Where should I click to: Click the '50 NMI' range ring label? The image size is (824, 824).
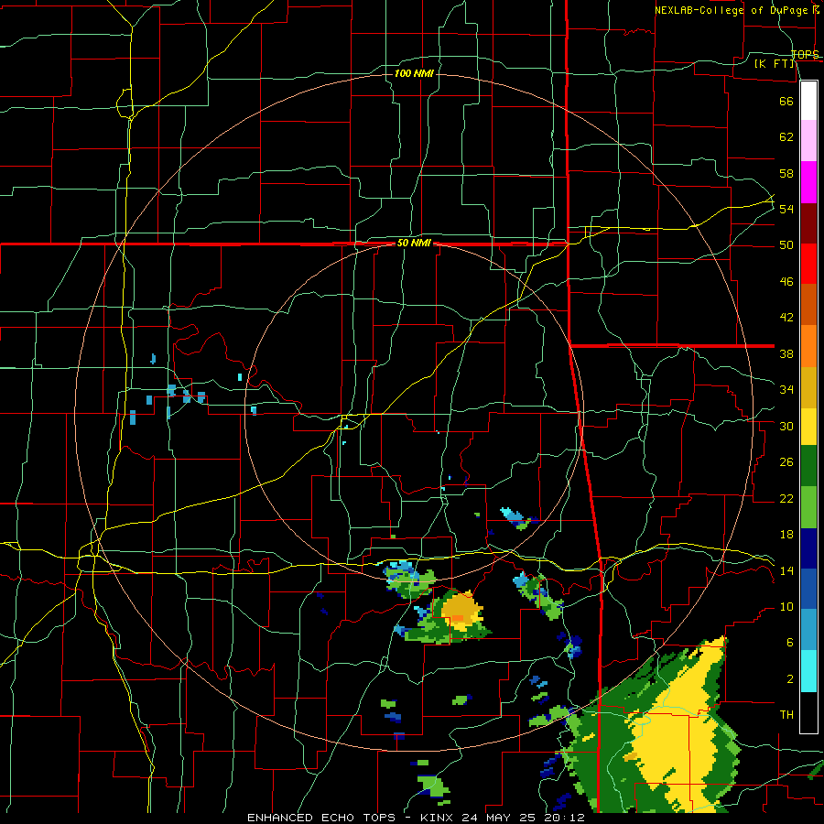[x=414, y=243]
